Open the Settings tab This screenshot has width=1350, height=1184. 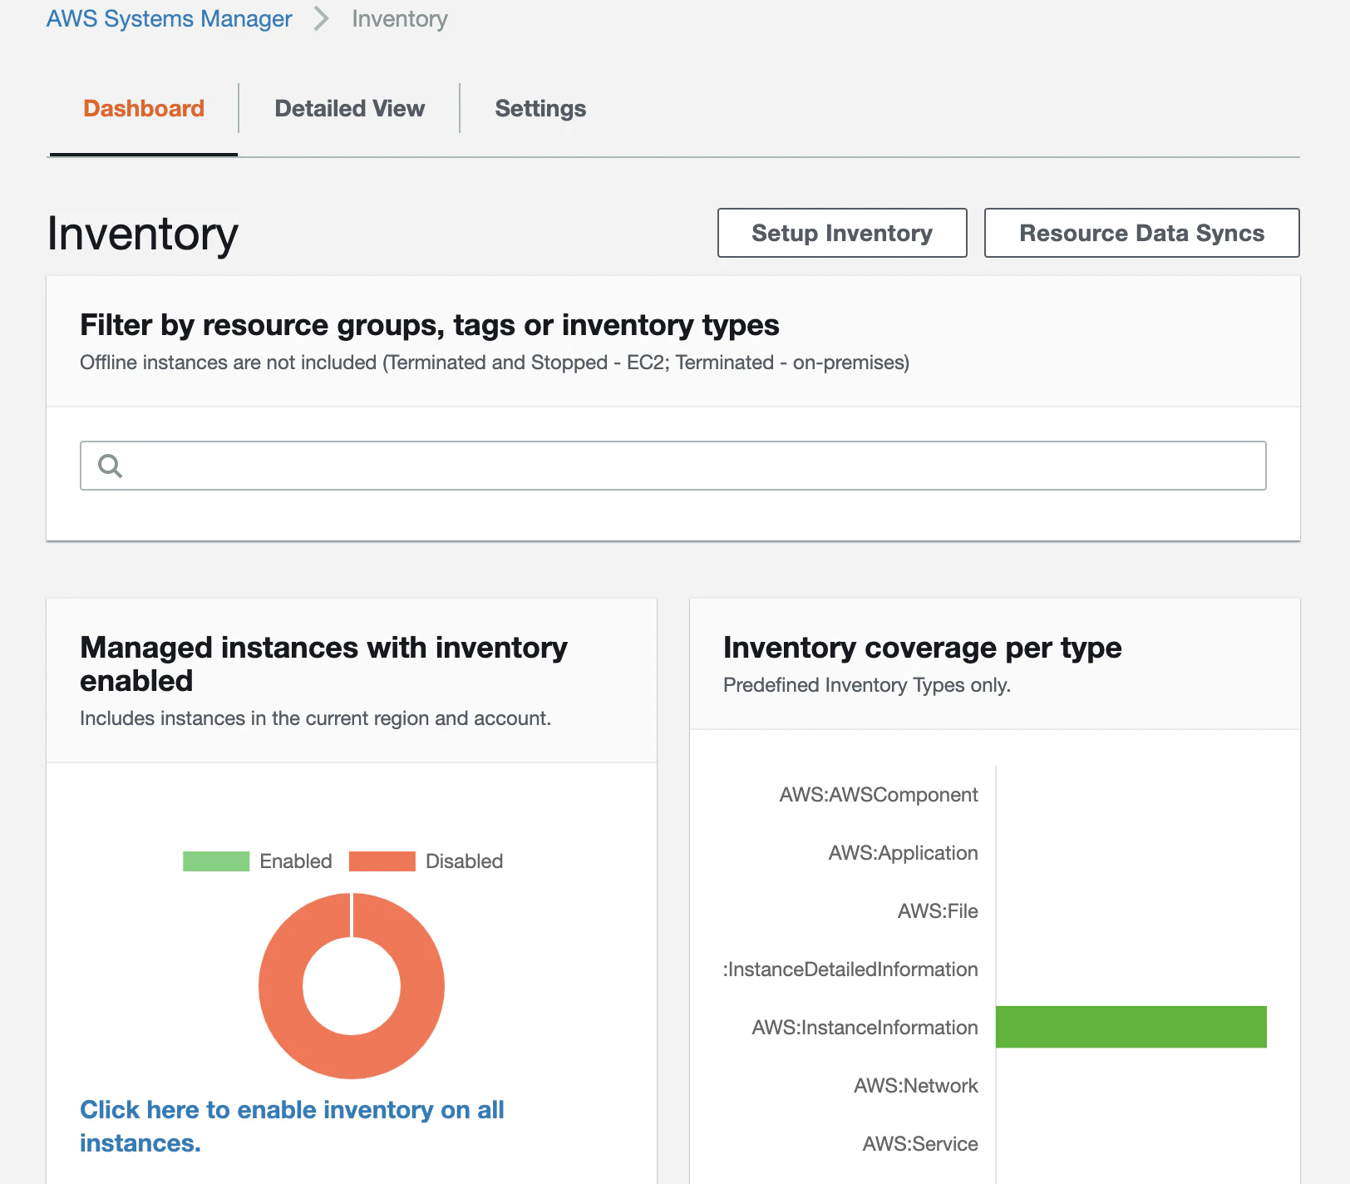[540, 108]
